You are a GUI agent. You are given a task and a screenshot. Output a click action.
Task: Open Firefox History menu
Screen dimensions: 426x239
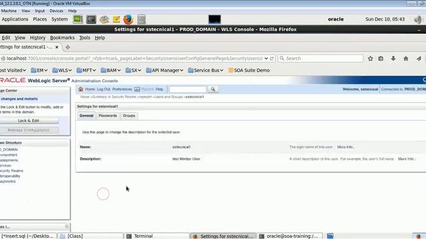pyautogui.click(x=37, y=38)
